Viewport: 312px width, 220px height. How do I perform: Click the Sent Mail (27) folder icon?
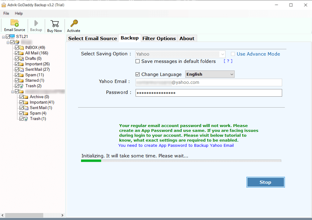(x=22, y=69)
